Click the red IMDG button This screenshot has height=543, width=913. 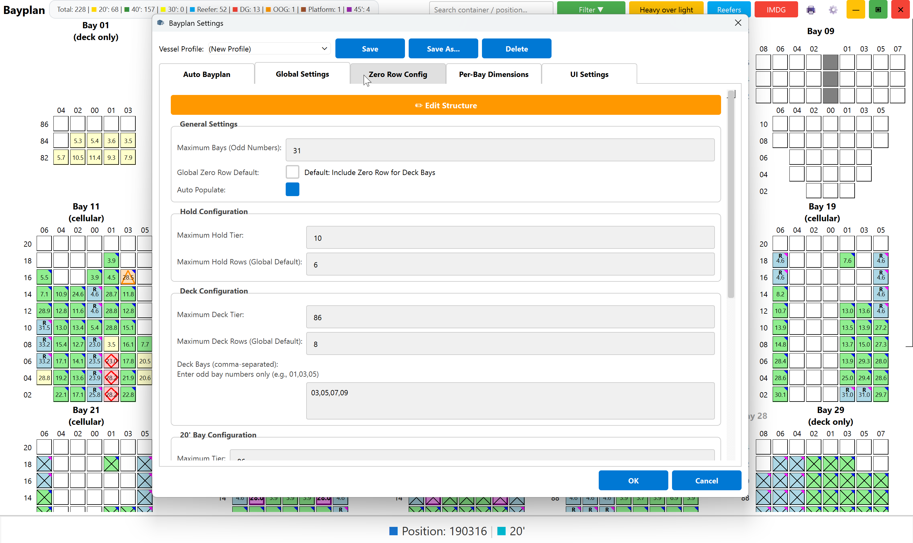coord(776,10)
